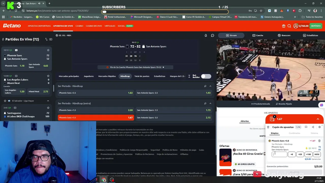The height and width of the screenshot is (183, 325).
Task: Click the Depósito button
Action: (x=316, y=26)
